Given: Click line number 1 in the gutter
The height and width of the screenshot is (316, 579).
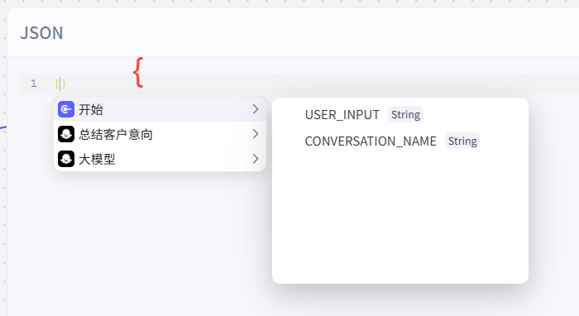Looking at the screenshot, I should (x=34, y=84).
